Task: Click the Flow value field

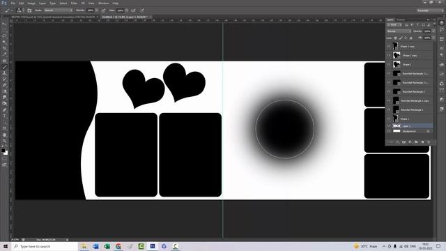Action: tap(121, 10)
